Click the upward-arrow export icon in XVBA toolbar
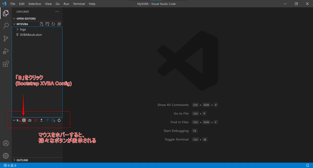 coord(41,120)
